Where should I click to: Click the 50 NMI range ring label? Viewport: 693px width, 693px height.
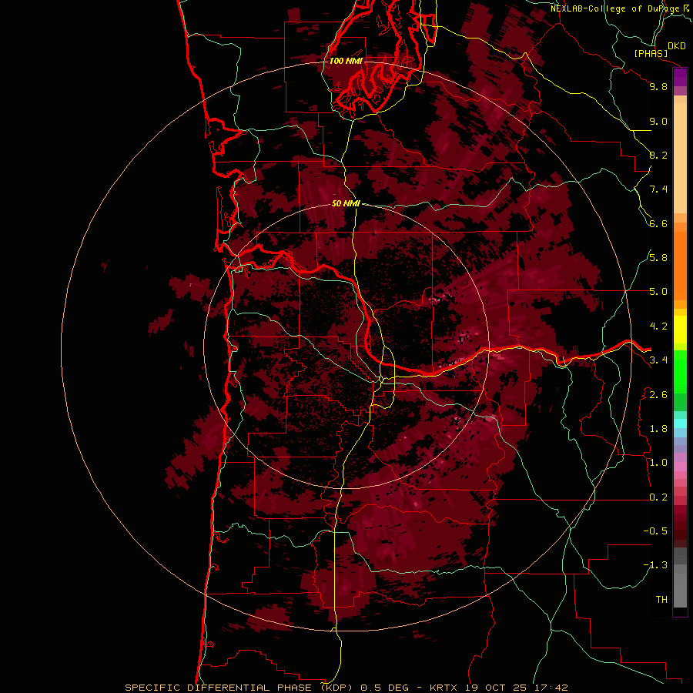point(346,203)
